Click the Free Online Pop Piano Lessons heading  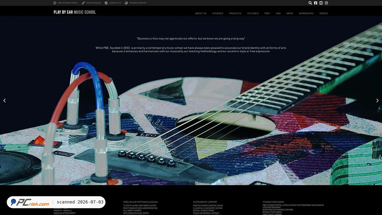pyautogui.click(x=140, y=202)
